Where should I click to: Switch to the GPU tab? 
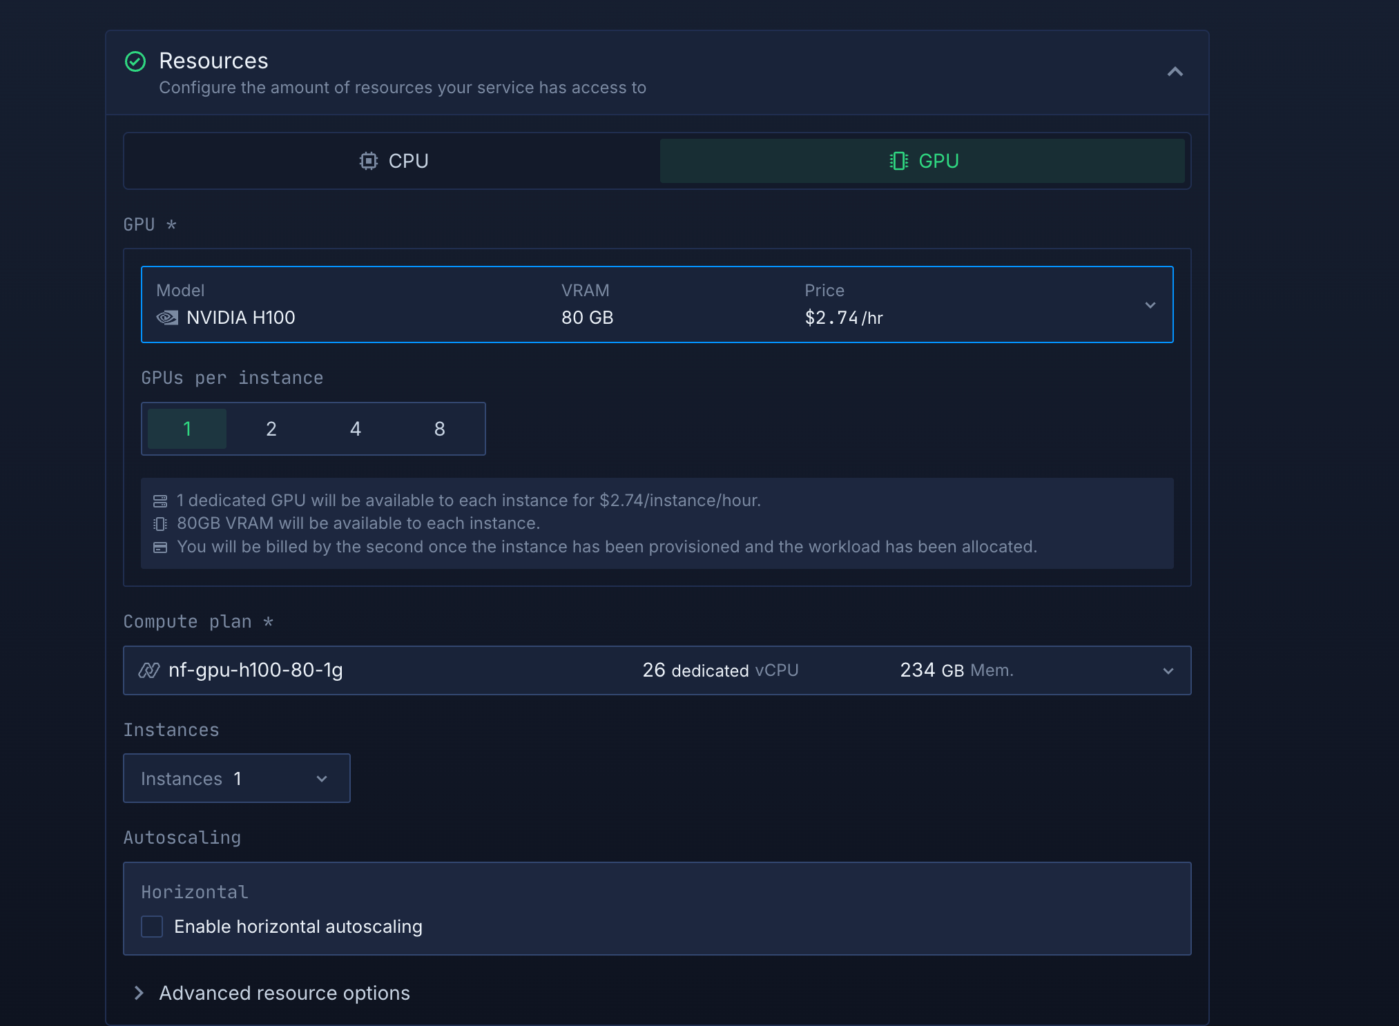[923, 161]
